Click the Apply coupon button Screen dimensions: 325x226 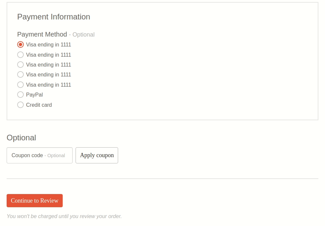97,155
